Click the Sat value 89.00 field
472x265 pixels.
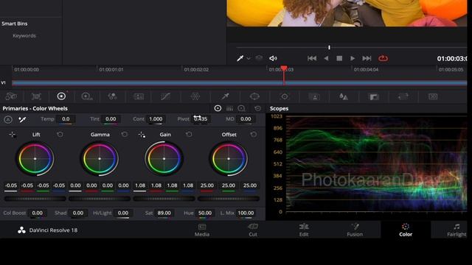coord(164,213)
